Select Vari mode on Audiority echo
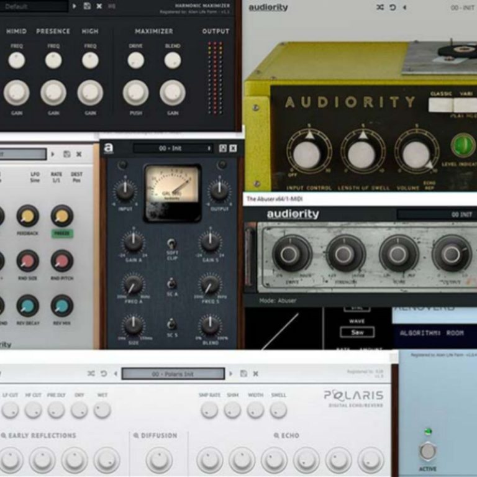 click(465, 104)
